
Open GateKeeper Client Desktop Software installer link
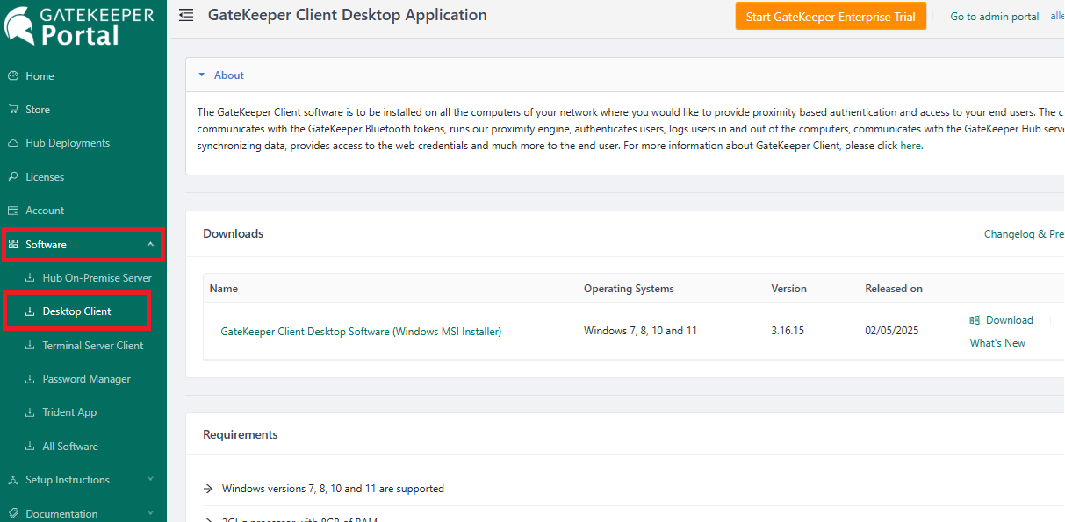[361, 332]
